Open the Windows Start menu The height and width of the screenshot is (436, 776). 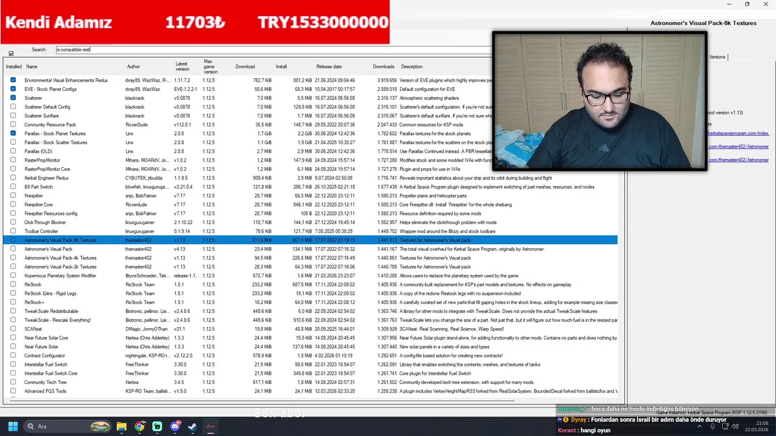point(13,426)
